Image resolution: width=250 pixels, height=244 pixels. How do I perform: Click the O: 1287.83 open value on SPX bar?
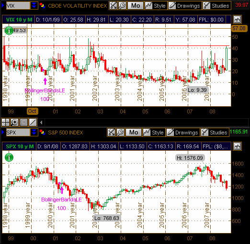click(x=75, y=146)
